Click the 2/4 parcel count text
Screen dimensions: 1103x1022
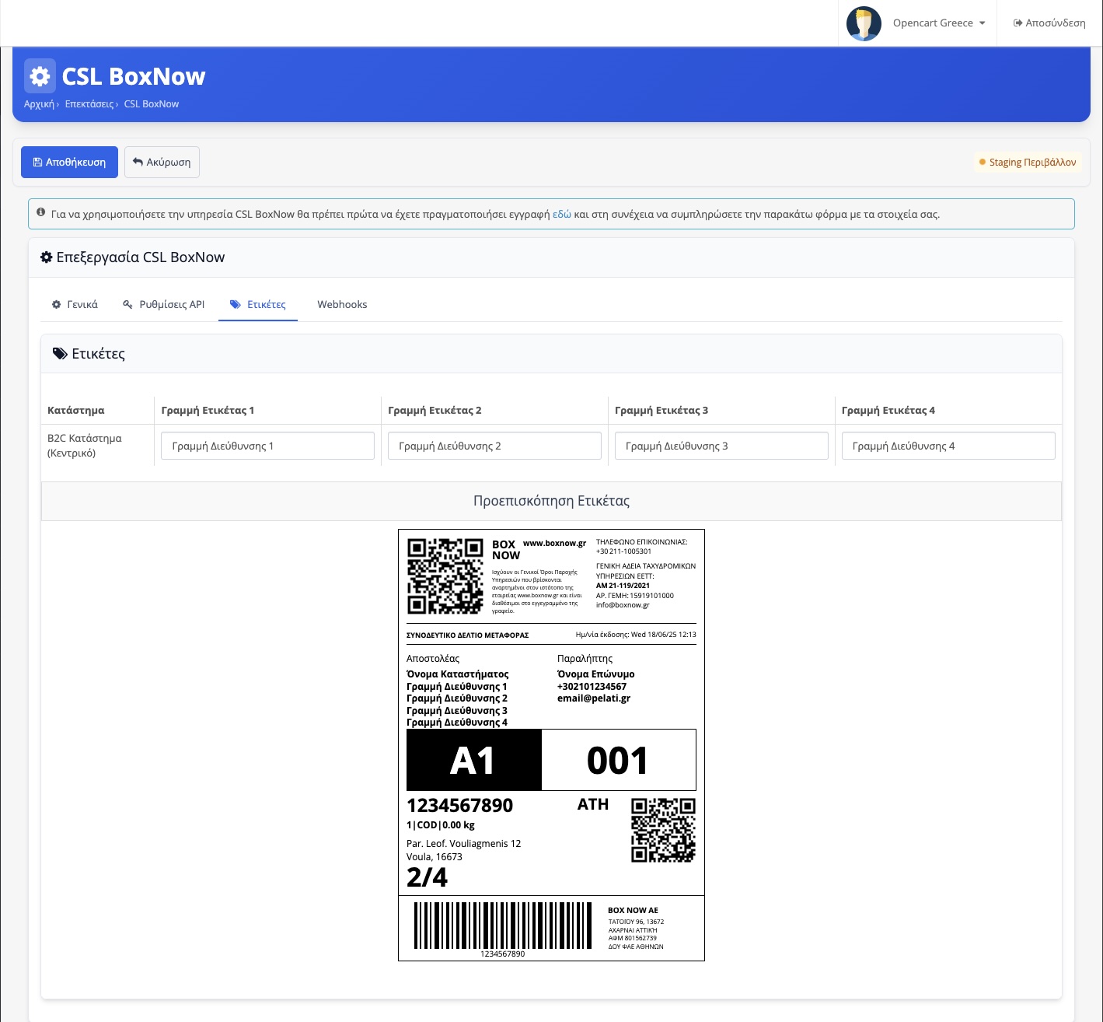(428, 877)
